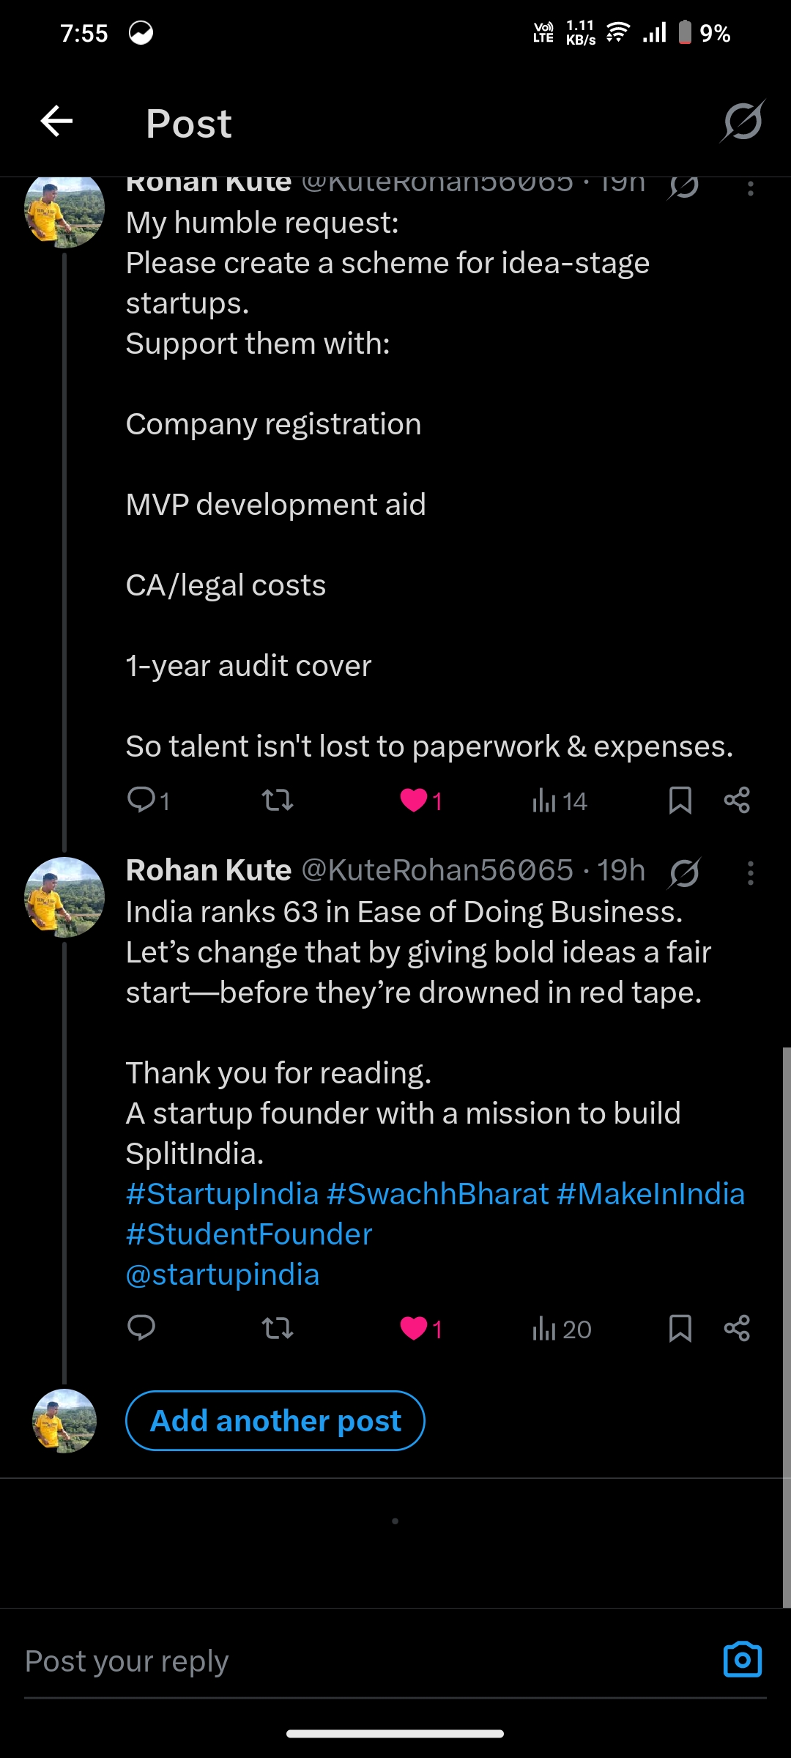
Task: Repost the "India ranks 63" post
Action: coord(278,1328)
